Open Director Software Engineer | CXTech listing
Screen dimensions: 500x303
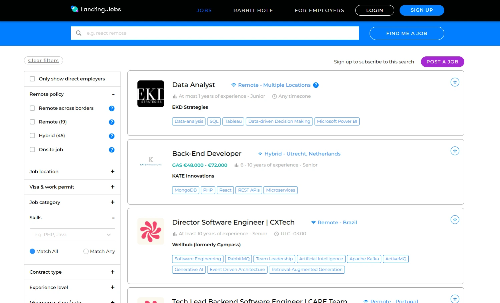[x=233, y=222]
